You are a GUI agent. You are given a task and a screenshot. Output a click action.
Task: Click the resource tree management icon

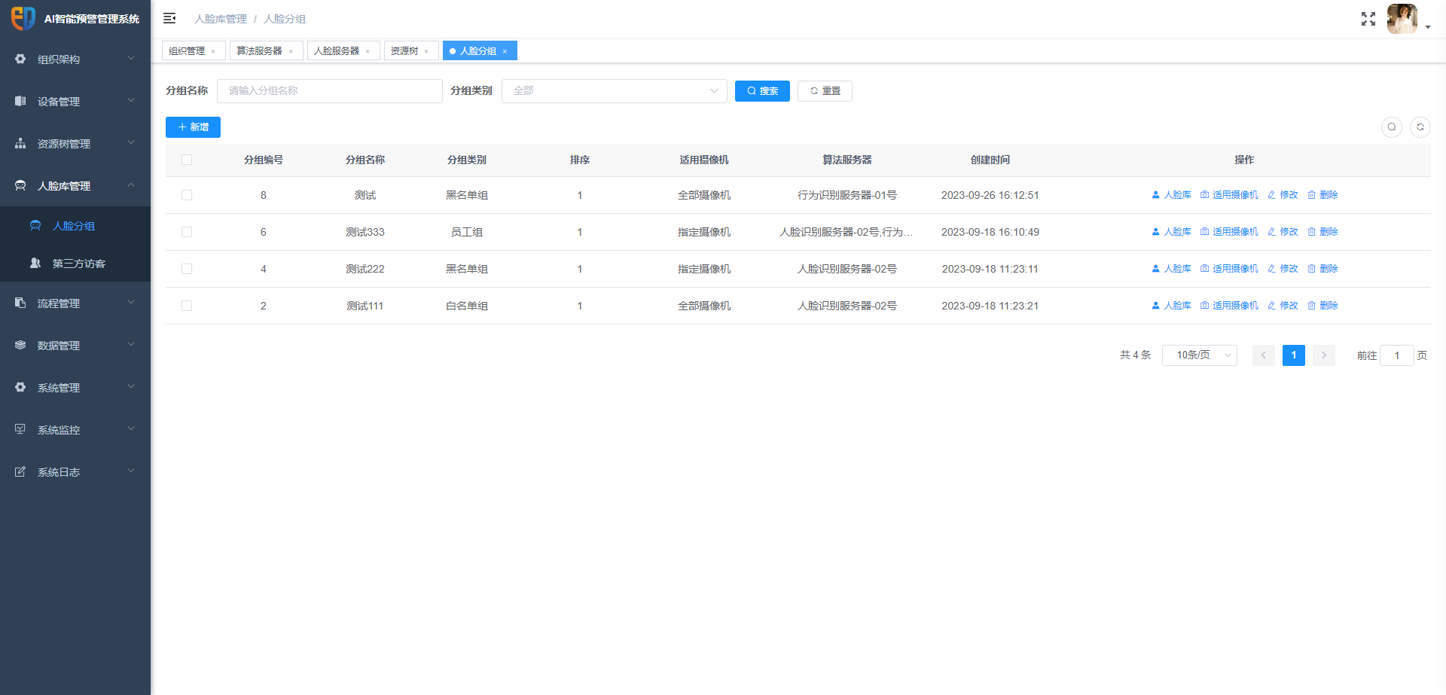click(x=20, y=143)
